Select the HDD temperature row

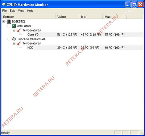click(x=85, y=48)
